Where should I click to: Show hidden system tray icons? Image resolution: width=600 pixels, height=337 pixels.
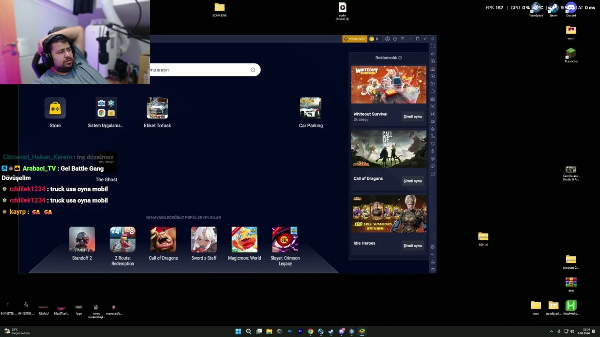551,331
